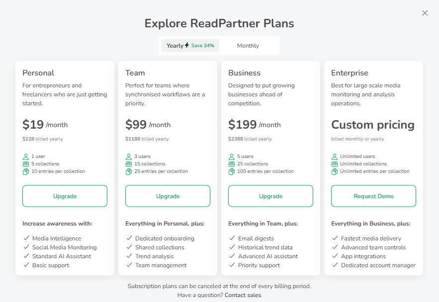Upgrade to the Business plan
Image resolution: width=439 pixels, height=302 pixels.
coord(270,196)
